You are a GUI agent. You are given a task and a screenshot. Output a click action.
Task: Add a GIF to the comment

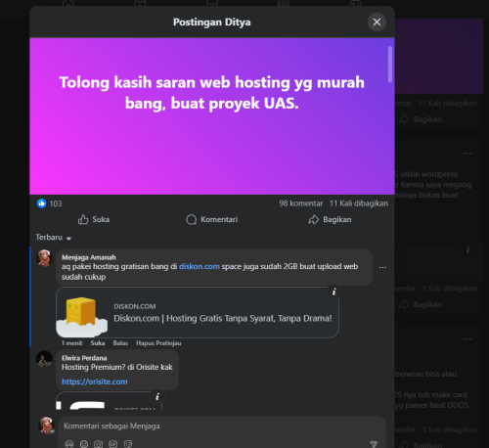point(112,444)
